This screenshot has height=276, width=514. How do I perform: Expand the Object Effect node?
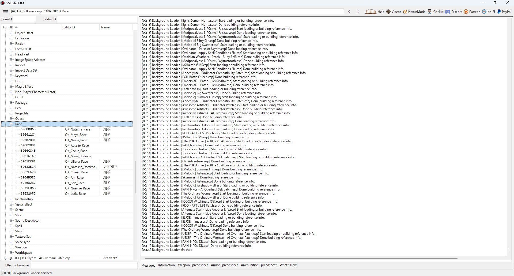(11, 33)
